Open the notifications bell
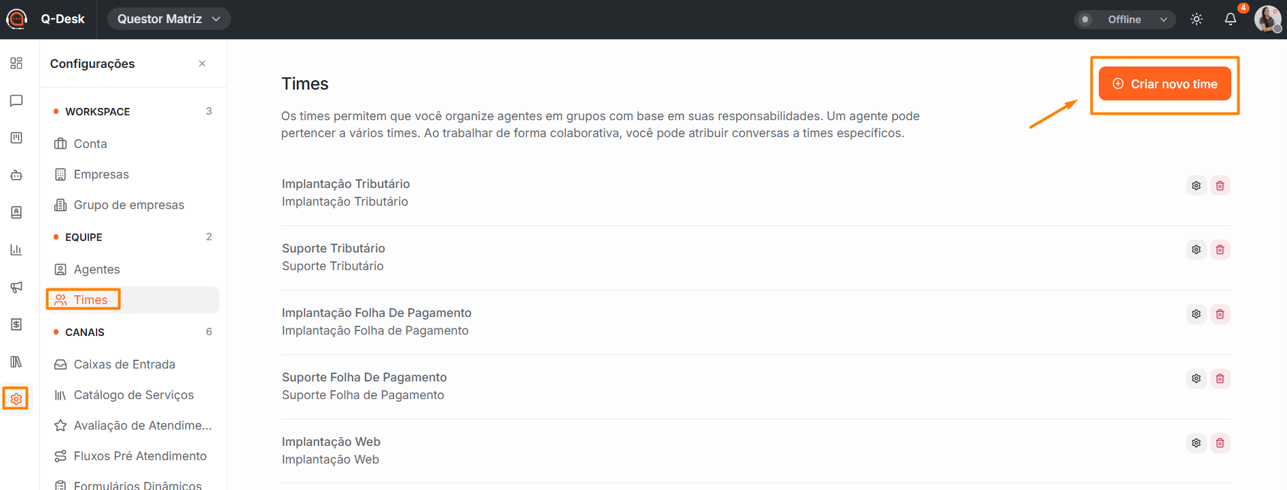 click(x=1231, y=19)
